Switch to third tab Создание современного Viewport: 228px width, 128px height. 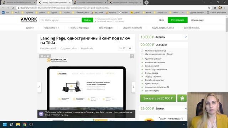click(x=90, y=2)
